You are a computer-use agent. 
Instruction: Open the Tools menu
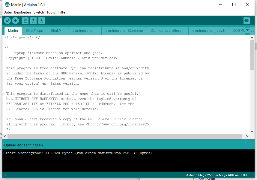(x=51, y=12)
